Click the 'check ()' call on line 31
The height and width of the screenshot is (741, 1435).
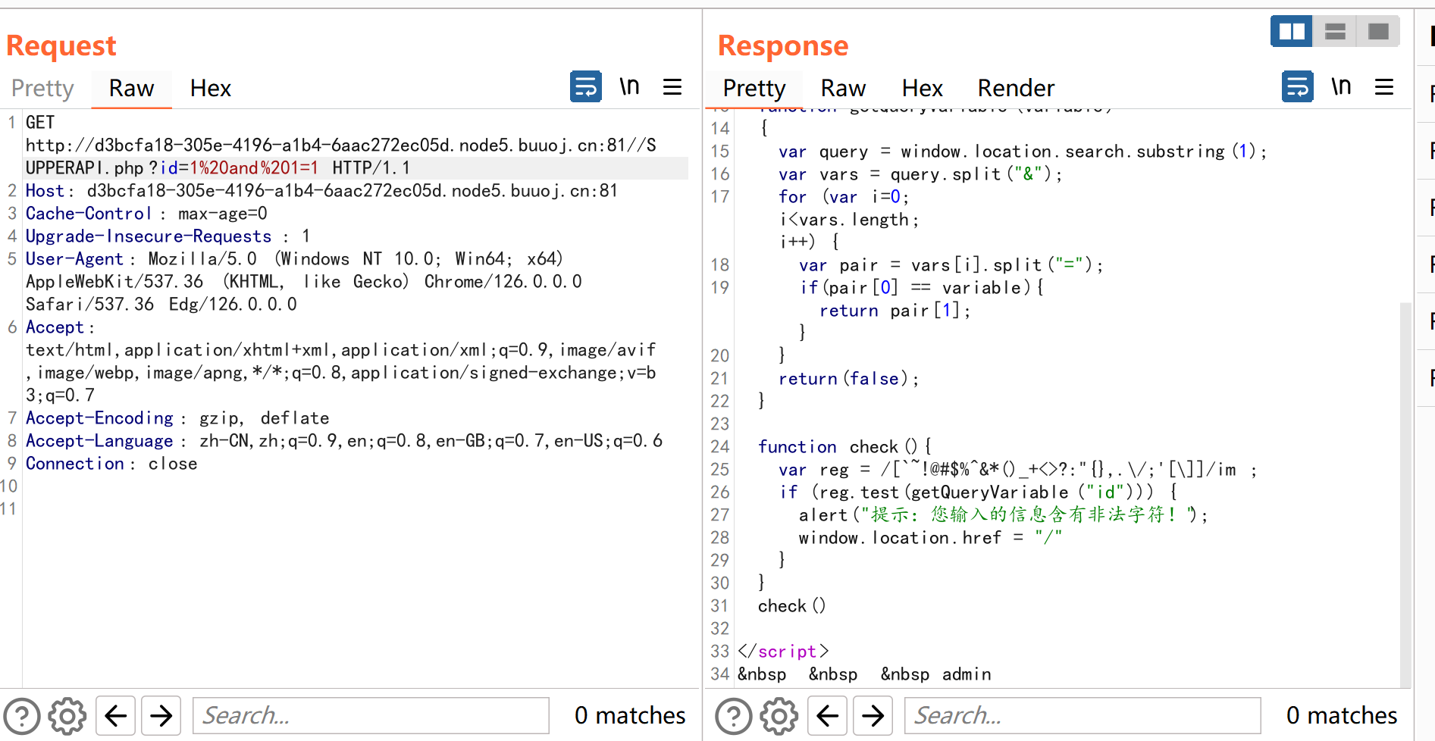point(791,606)
